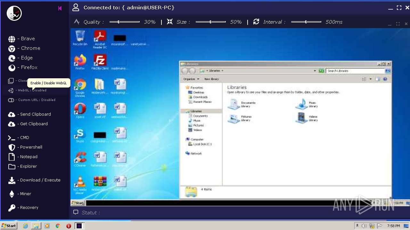
Task: Open Windows Explorer from the host taskbar
Action: click(36, 226)
